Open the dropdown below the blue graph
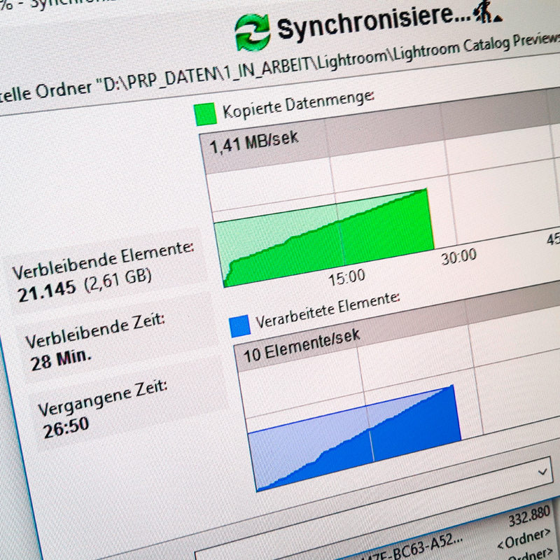The width and height of the screenshot is (560, 560). pyautogui.click(x=542, y=472)
